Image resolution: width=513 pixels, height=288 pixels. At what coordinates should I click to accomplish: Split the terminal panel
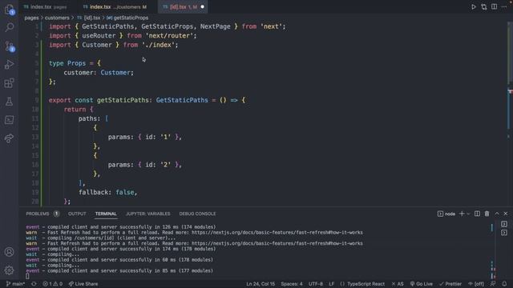click(478, 214)
